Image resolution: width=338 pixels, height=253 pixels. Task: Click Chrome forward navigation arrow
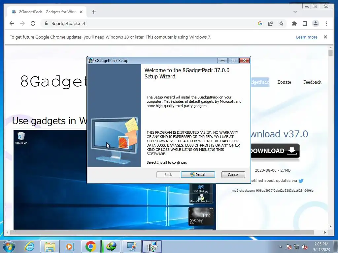pyautogui.click(x=22, y=23)
